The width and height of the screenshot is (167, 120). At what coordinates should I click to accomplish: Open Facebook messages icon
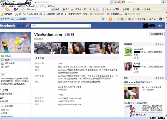pyautogui.click(x=23, y=26)
